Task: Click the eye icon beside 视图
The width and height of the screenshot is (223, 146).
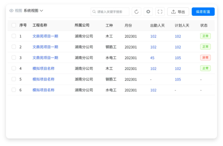Action: point(12,11)
